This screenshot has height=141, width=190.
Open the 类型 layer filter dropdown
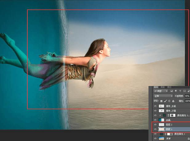point(160,91)
